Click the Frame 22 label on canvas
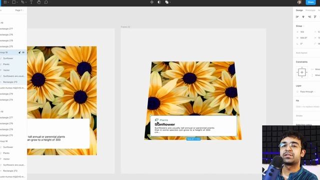This screenshot has height=180, width=320. pyautogui.click(x=125, y=26)
